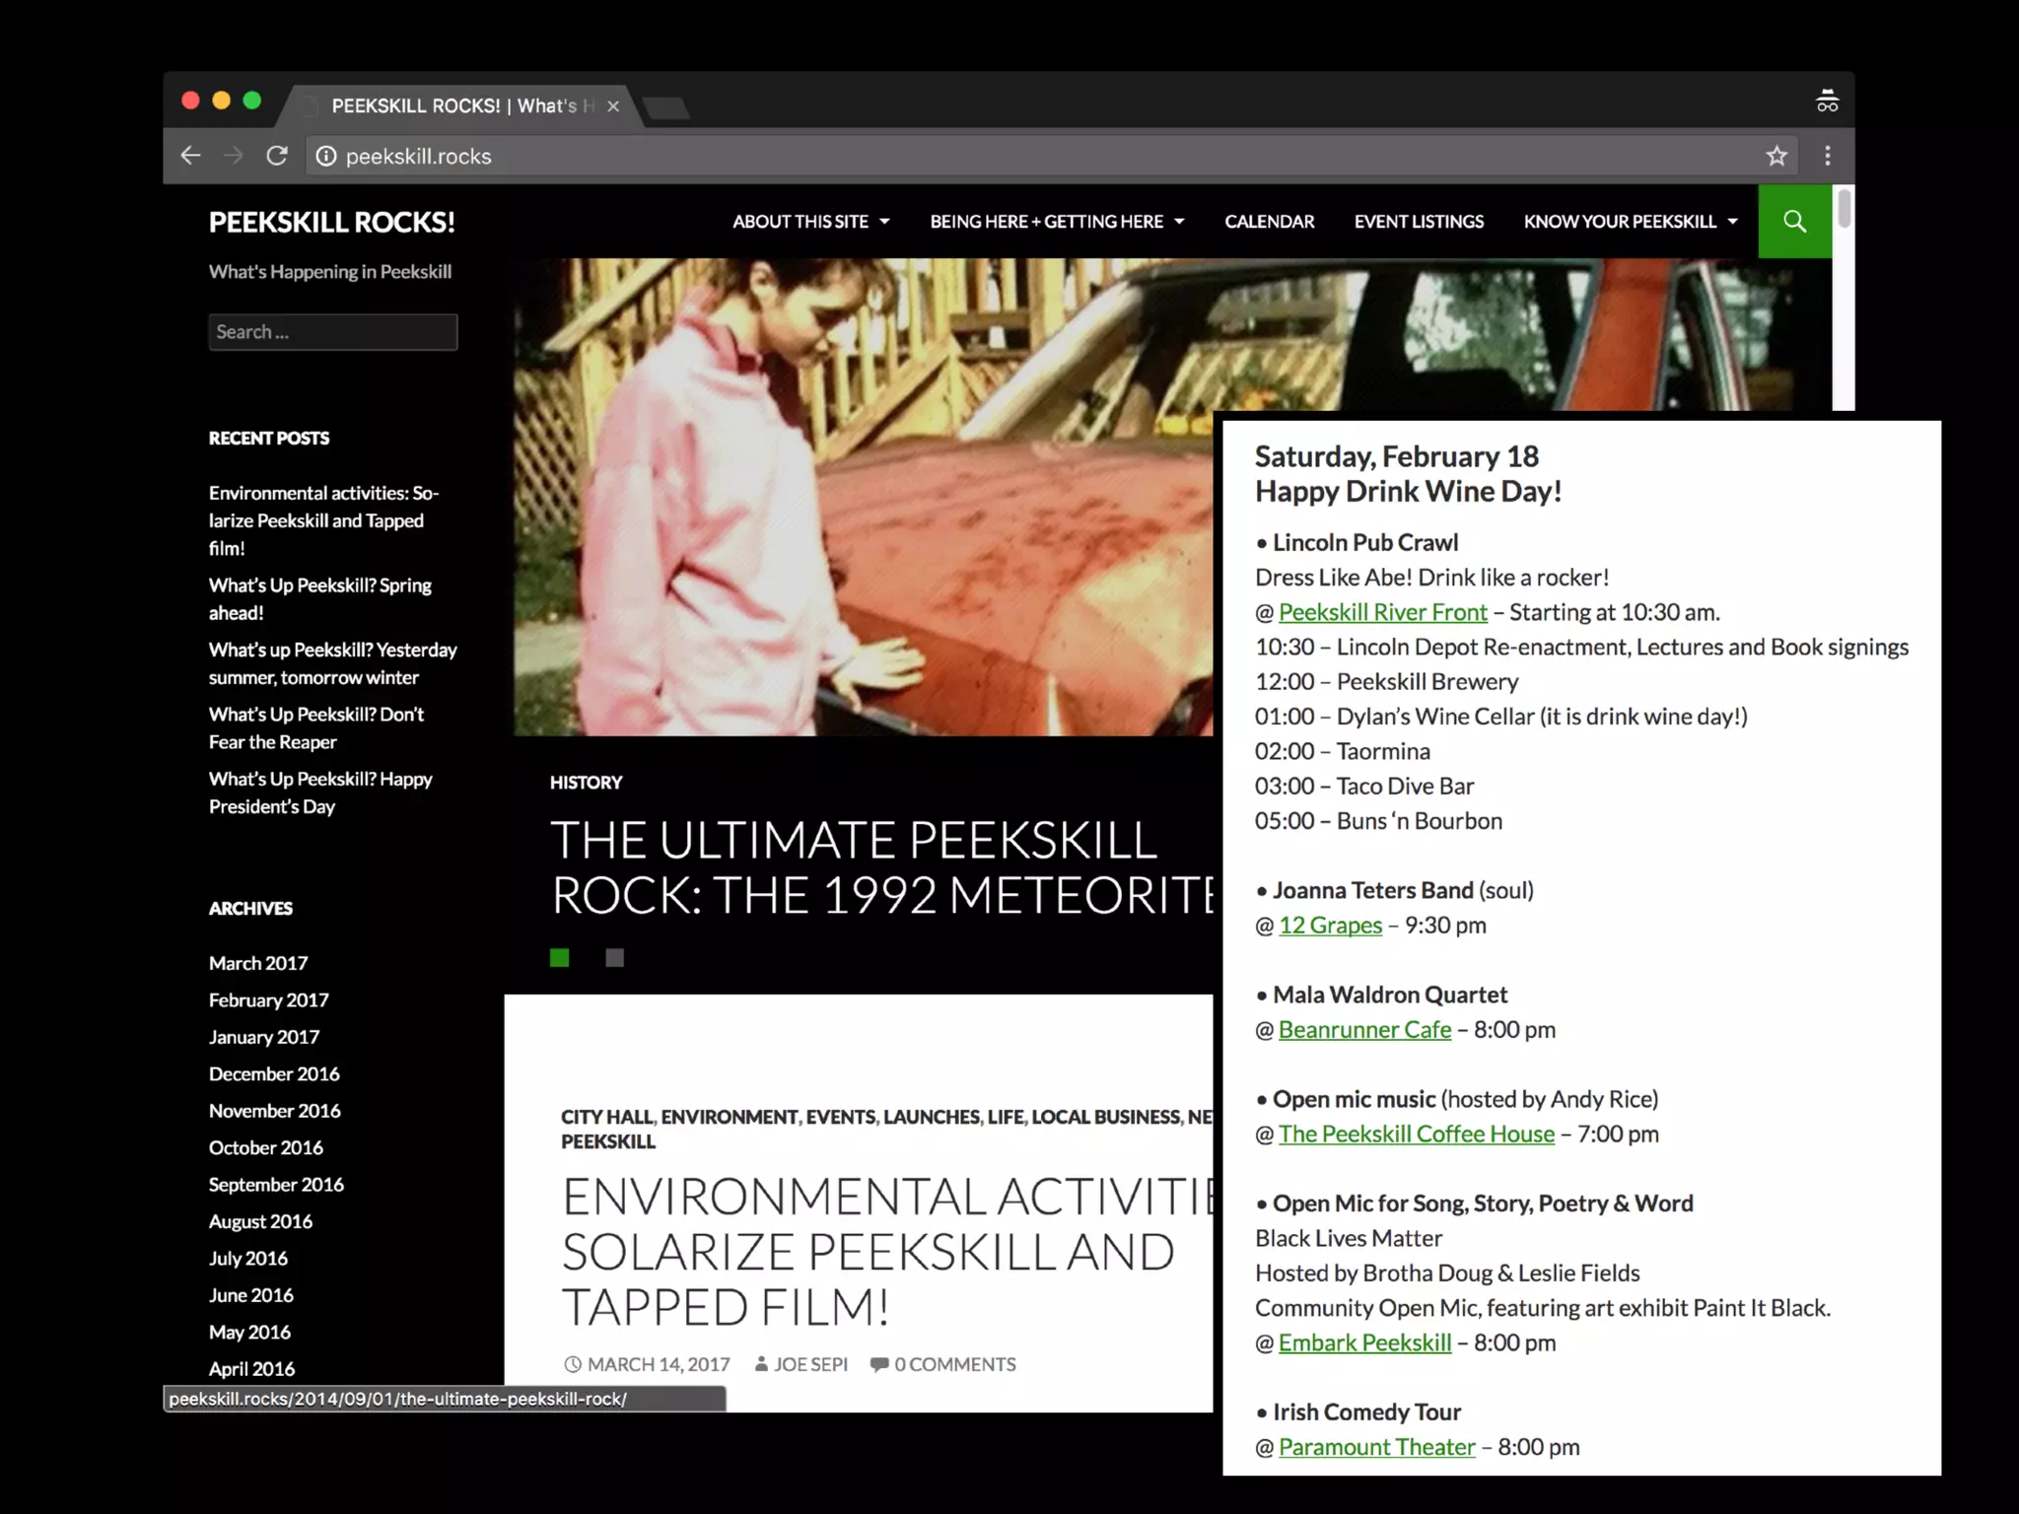Click the forward navigation arrow
2019x1514 pixels.
pyautogui.click(x=234, y=156)
